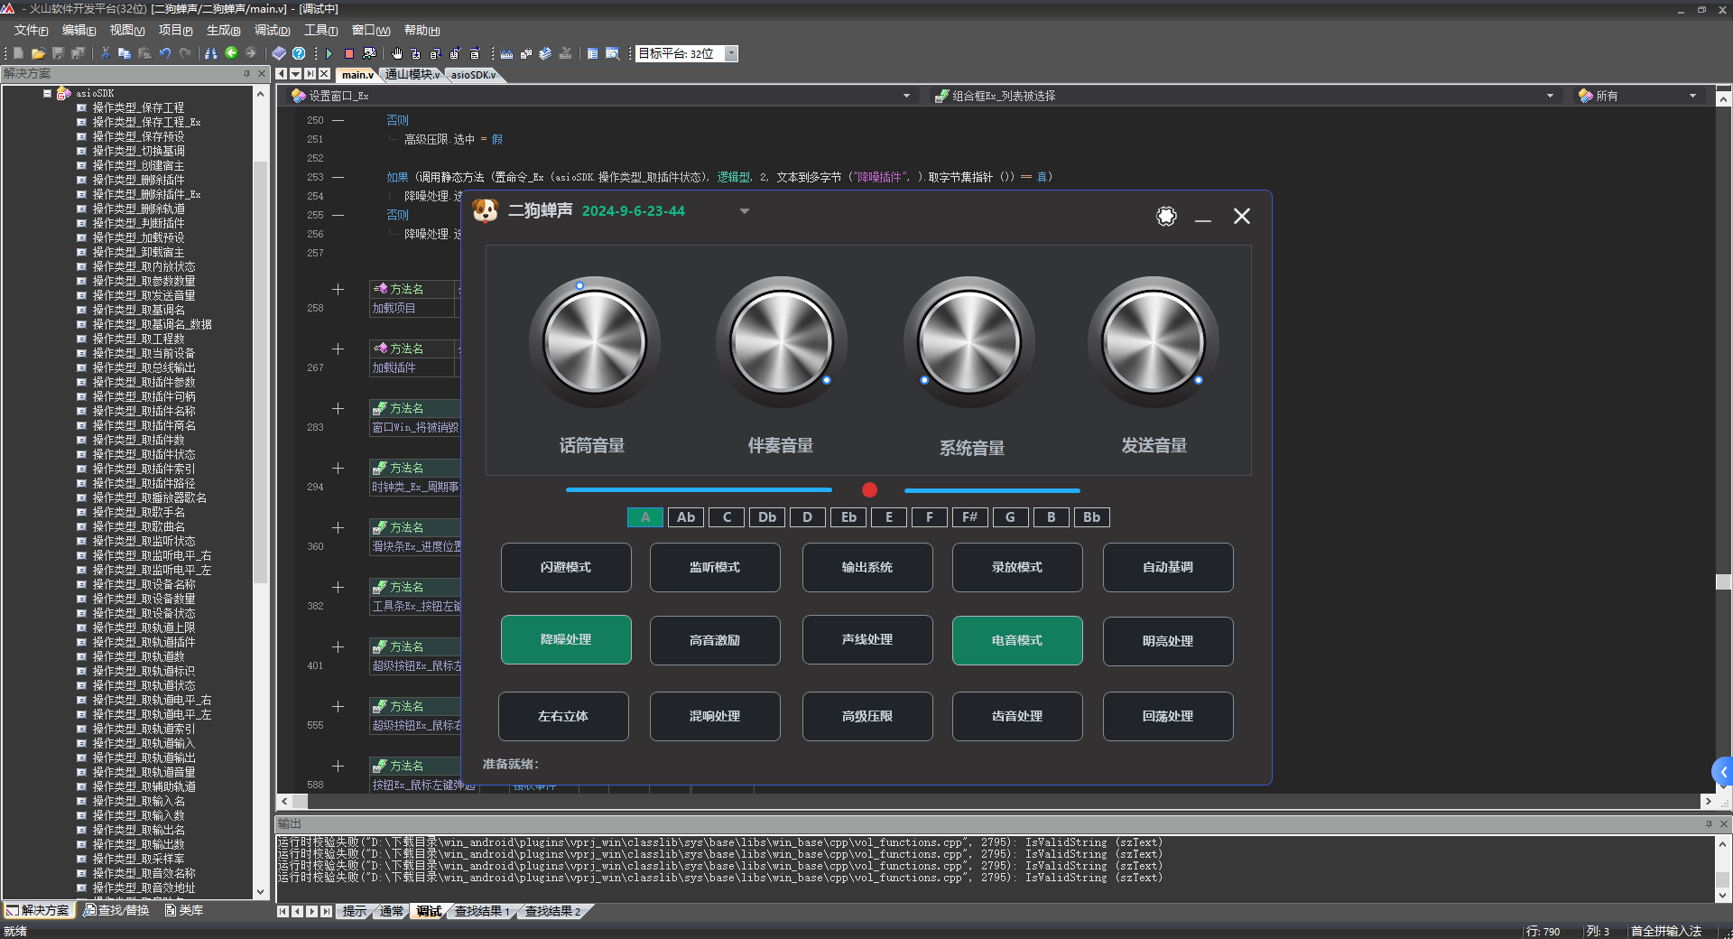Viewport: 1733px width, 939px height.
Task: Select 操作类型_保存工程 in solution tree
Action: [137, 107]
